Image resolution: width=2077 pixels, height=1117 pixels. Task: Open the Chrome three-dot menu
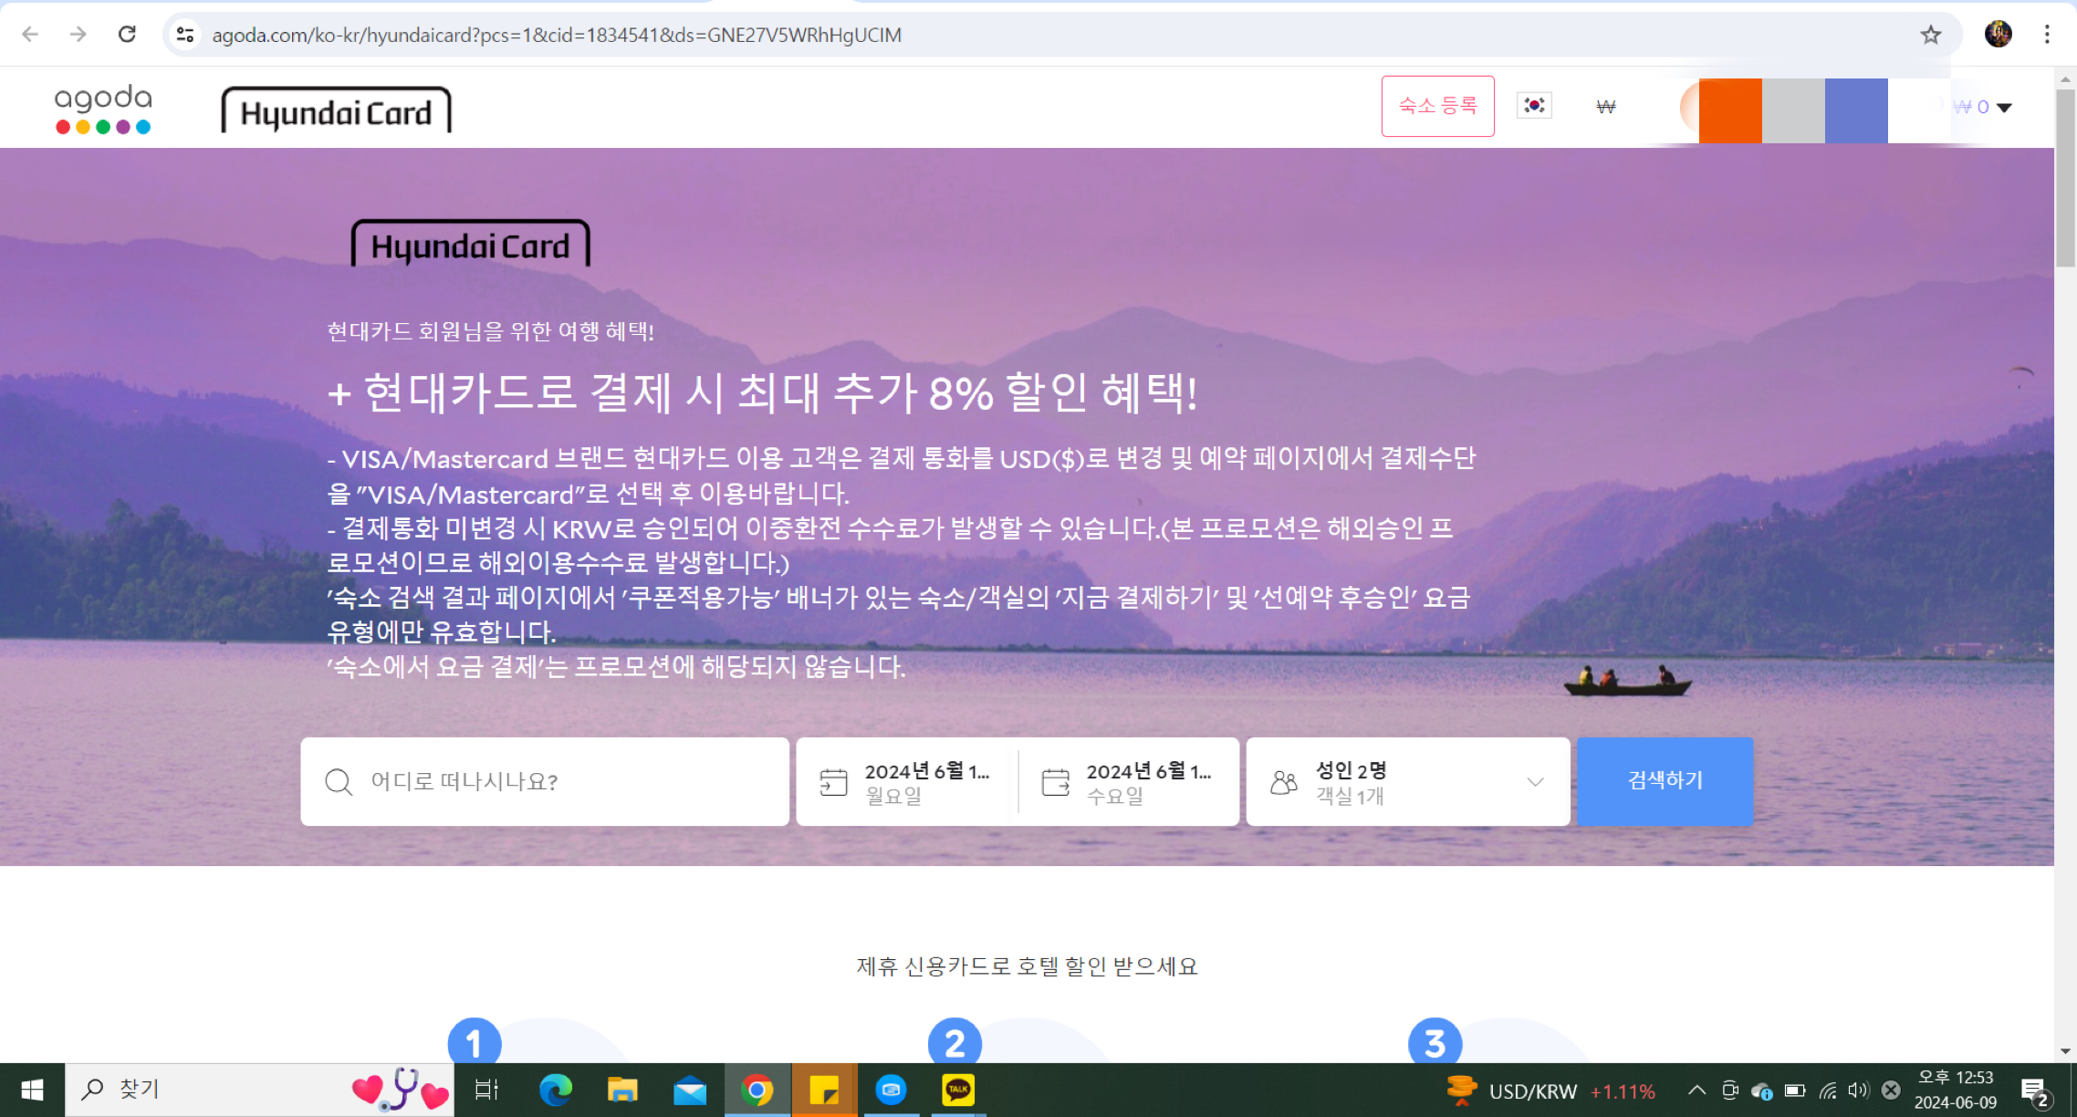coord(2047,35)
